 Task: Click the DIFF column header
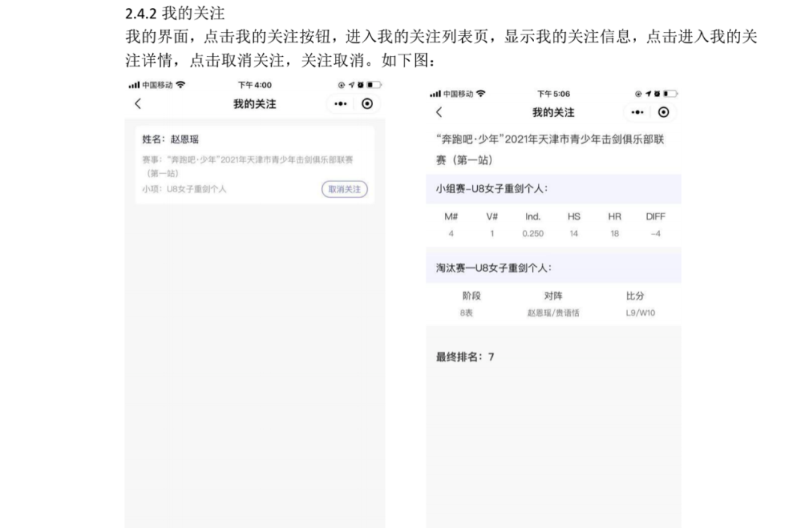pyautogui.click(x=655, y=216)
